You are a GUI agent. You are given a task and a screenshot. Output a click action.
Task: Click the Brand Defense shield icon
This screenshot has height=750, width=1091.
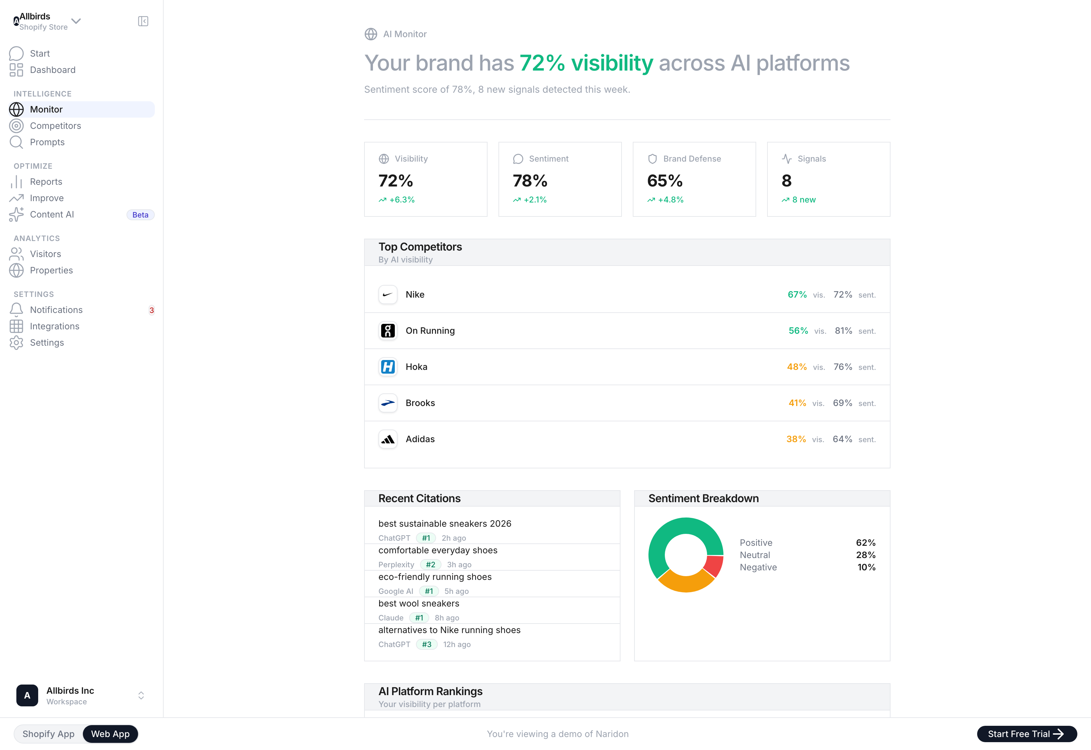coord(653,159)
